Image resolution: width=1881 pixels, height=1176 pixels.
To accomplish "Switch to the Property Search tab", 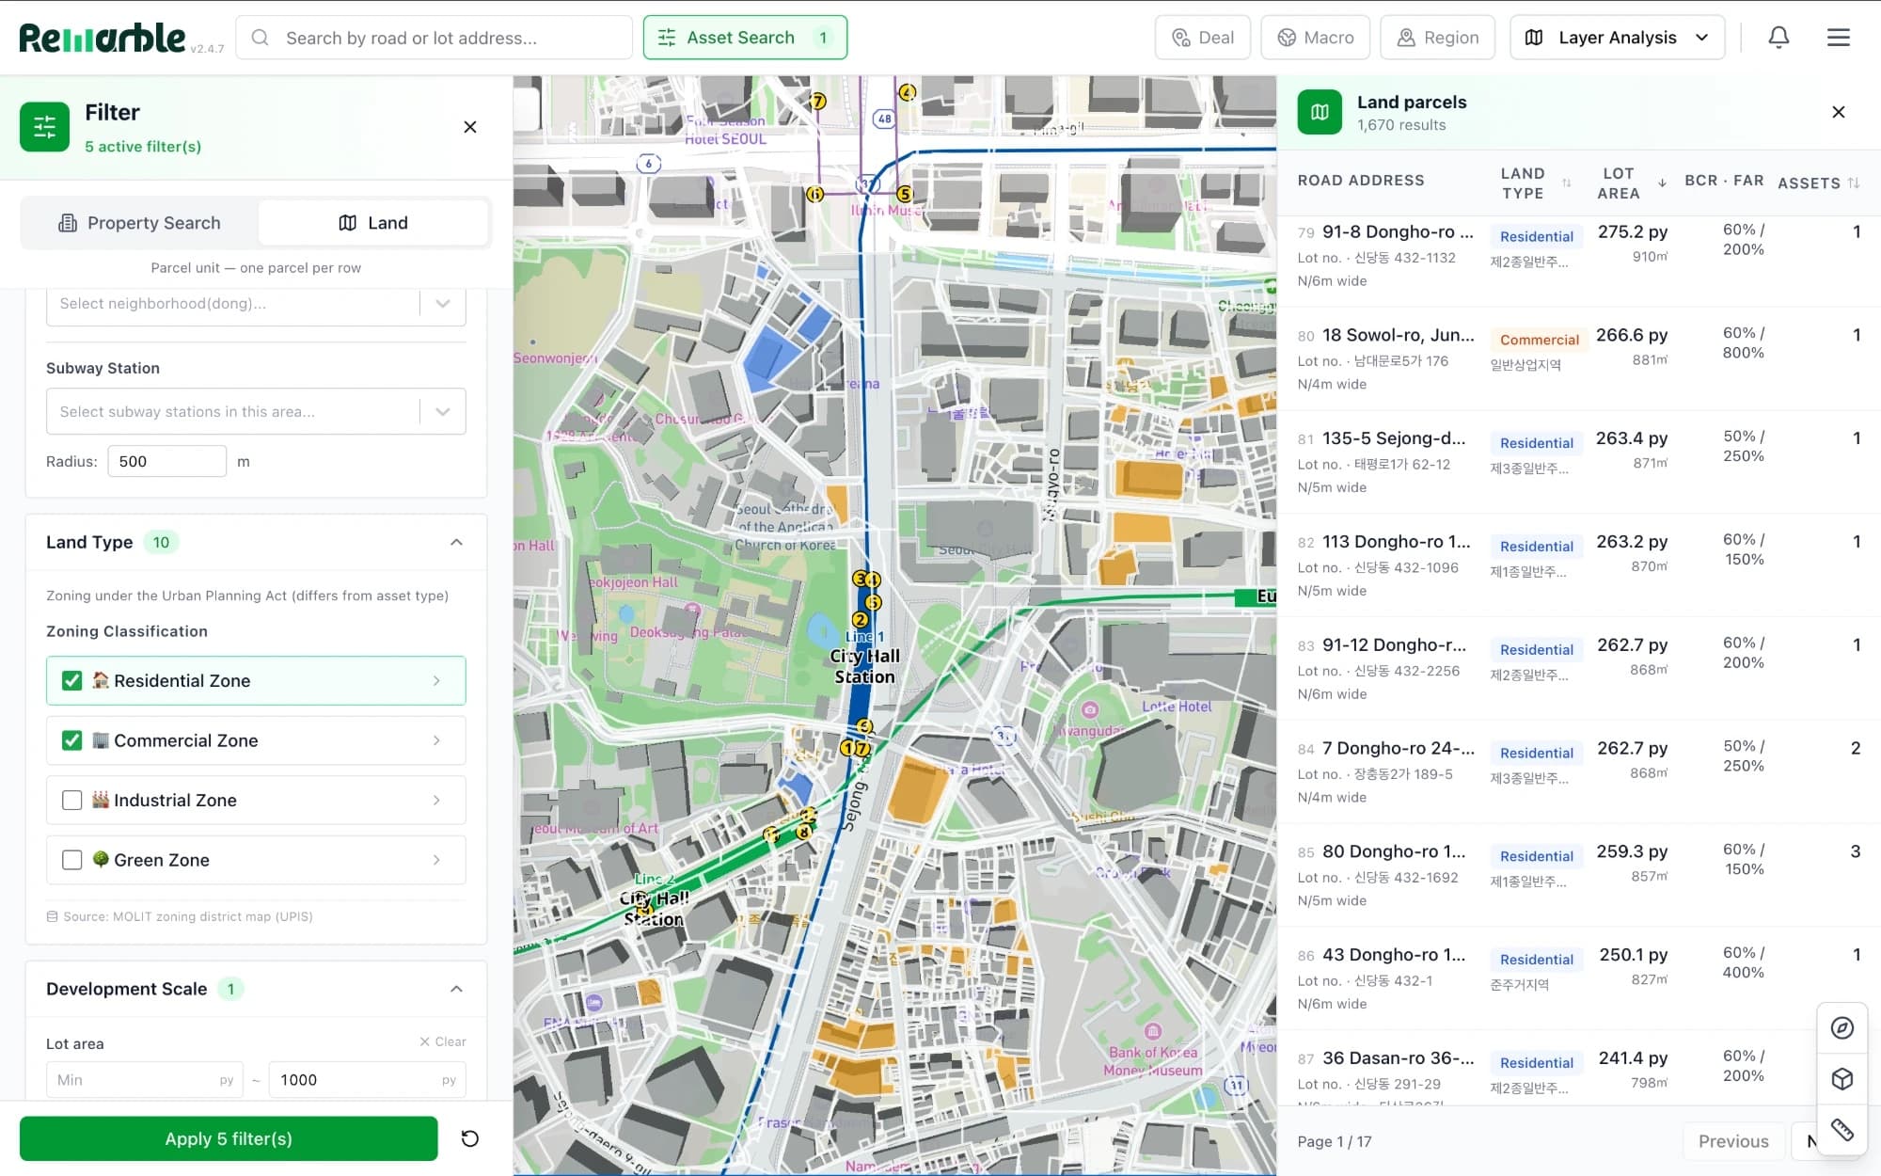I will coord(139,223).
